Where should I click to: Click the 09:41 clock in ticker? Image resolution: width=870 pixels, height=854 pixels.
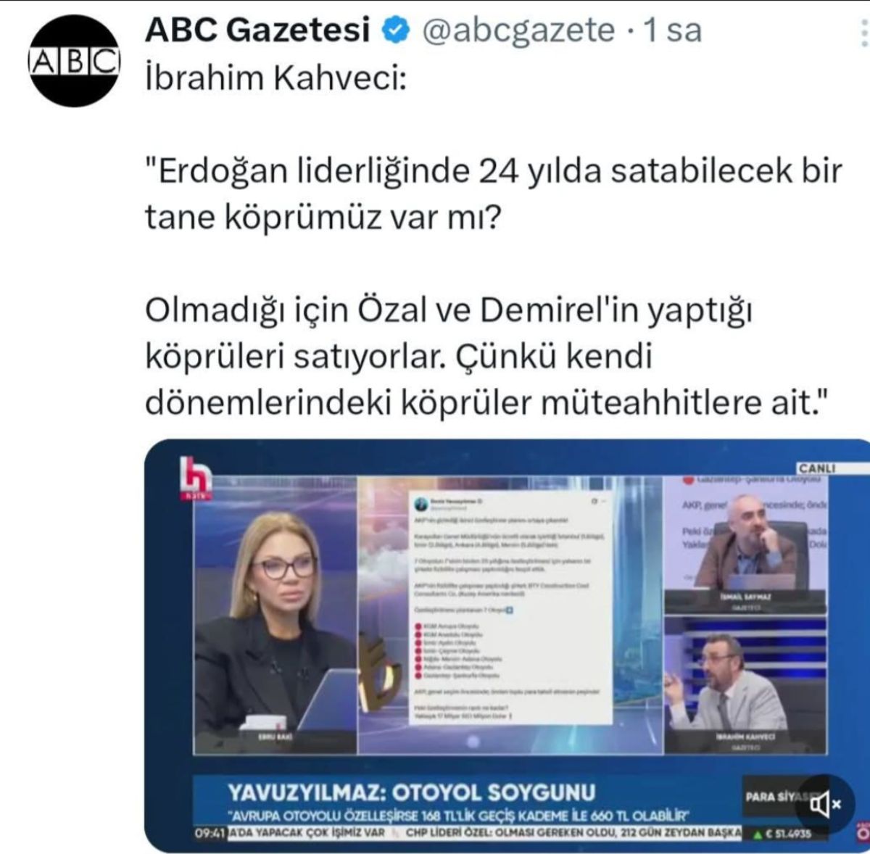pyautogui.click(x=210, y=832)
